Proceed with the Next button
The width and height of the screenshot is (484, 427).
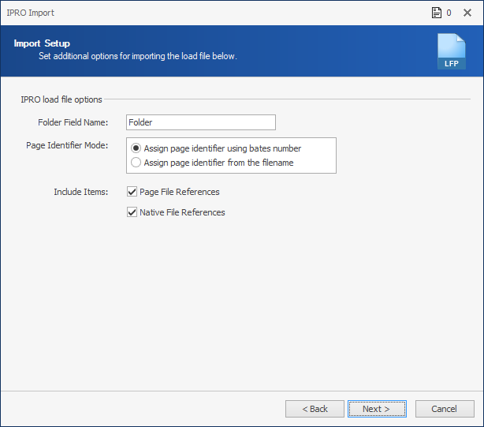(377, 409)
